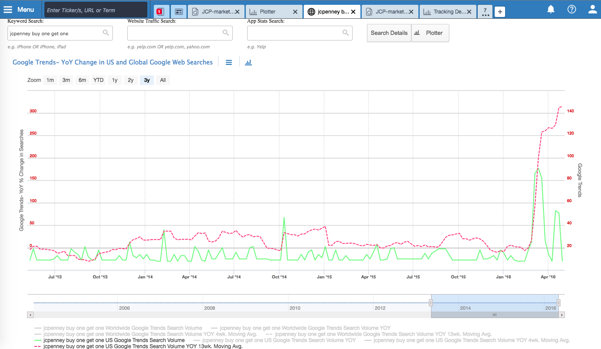
Task: Toggle Worldwide YOY 13wk Moving Avg series
Action: [x=378, y=334]
